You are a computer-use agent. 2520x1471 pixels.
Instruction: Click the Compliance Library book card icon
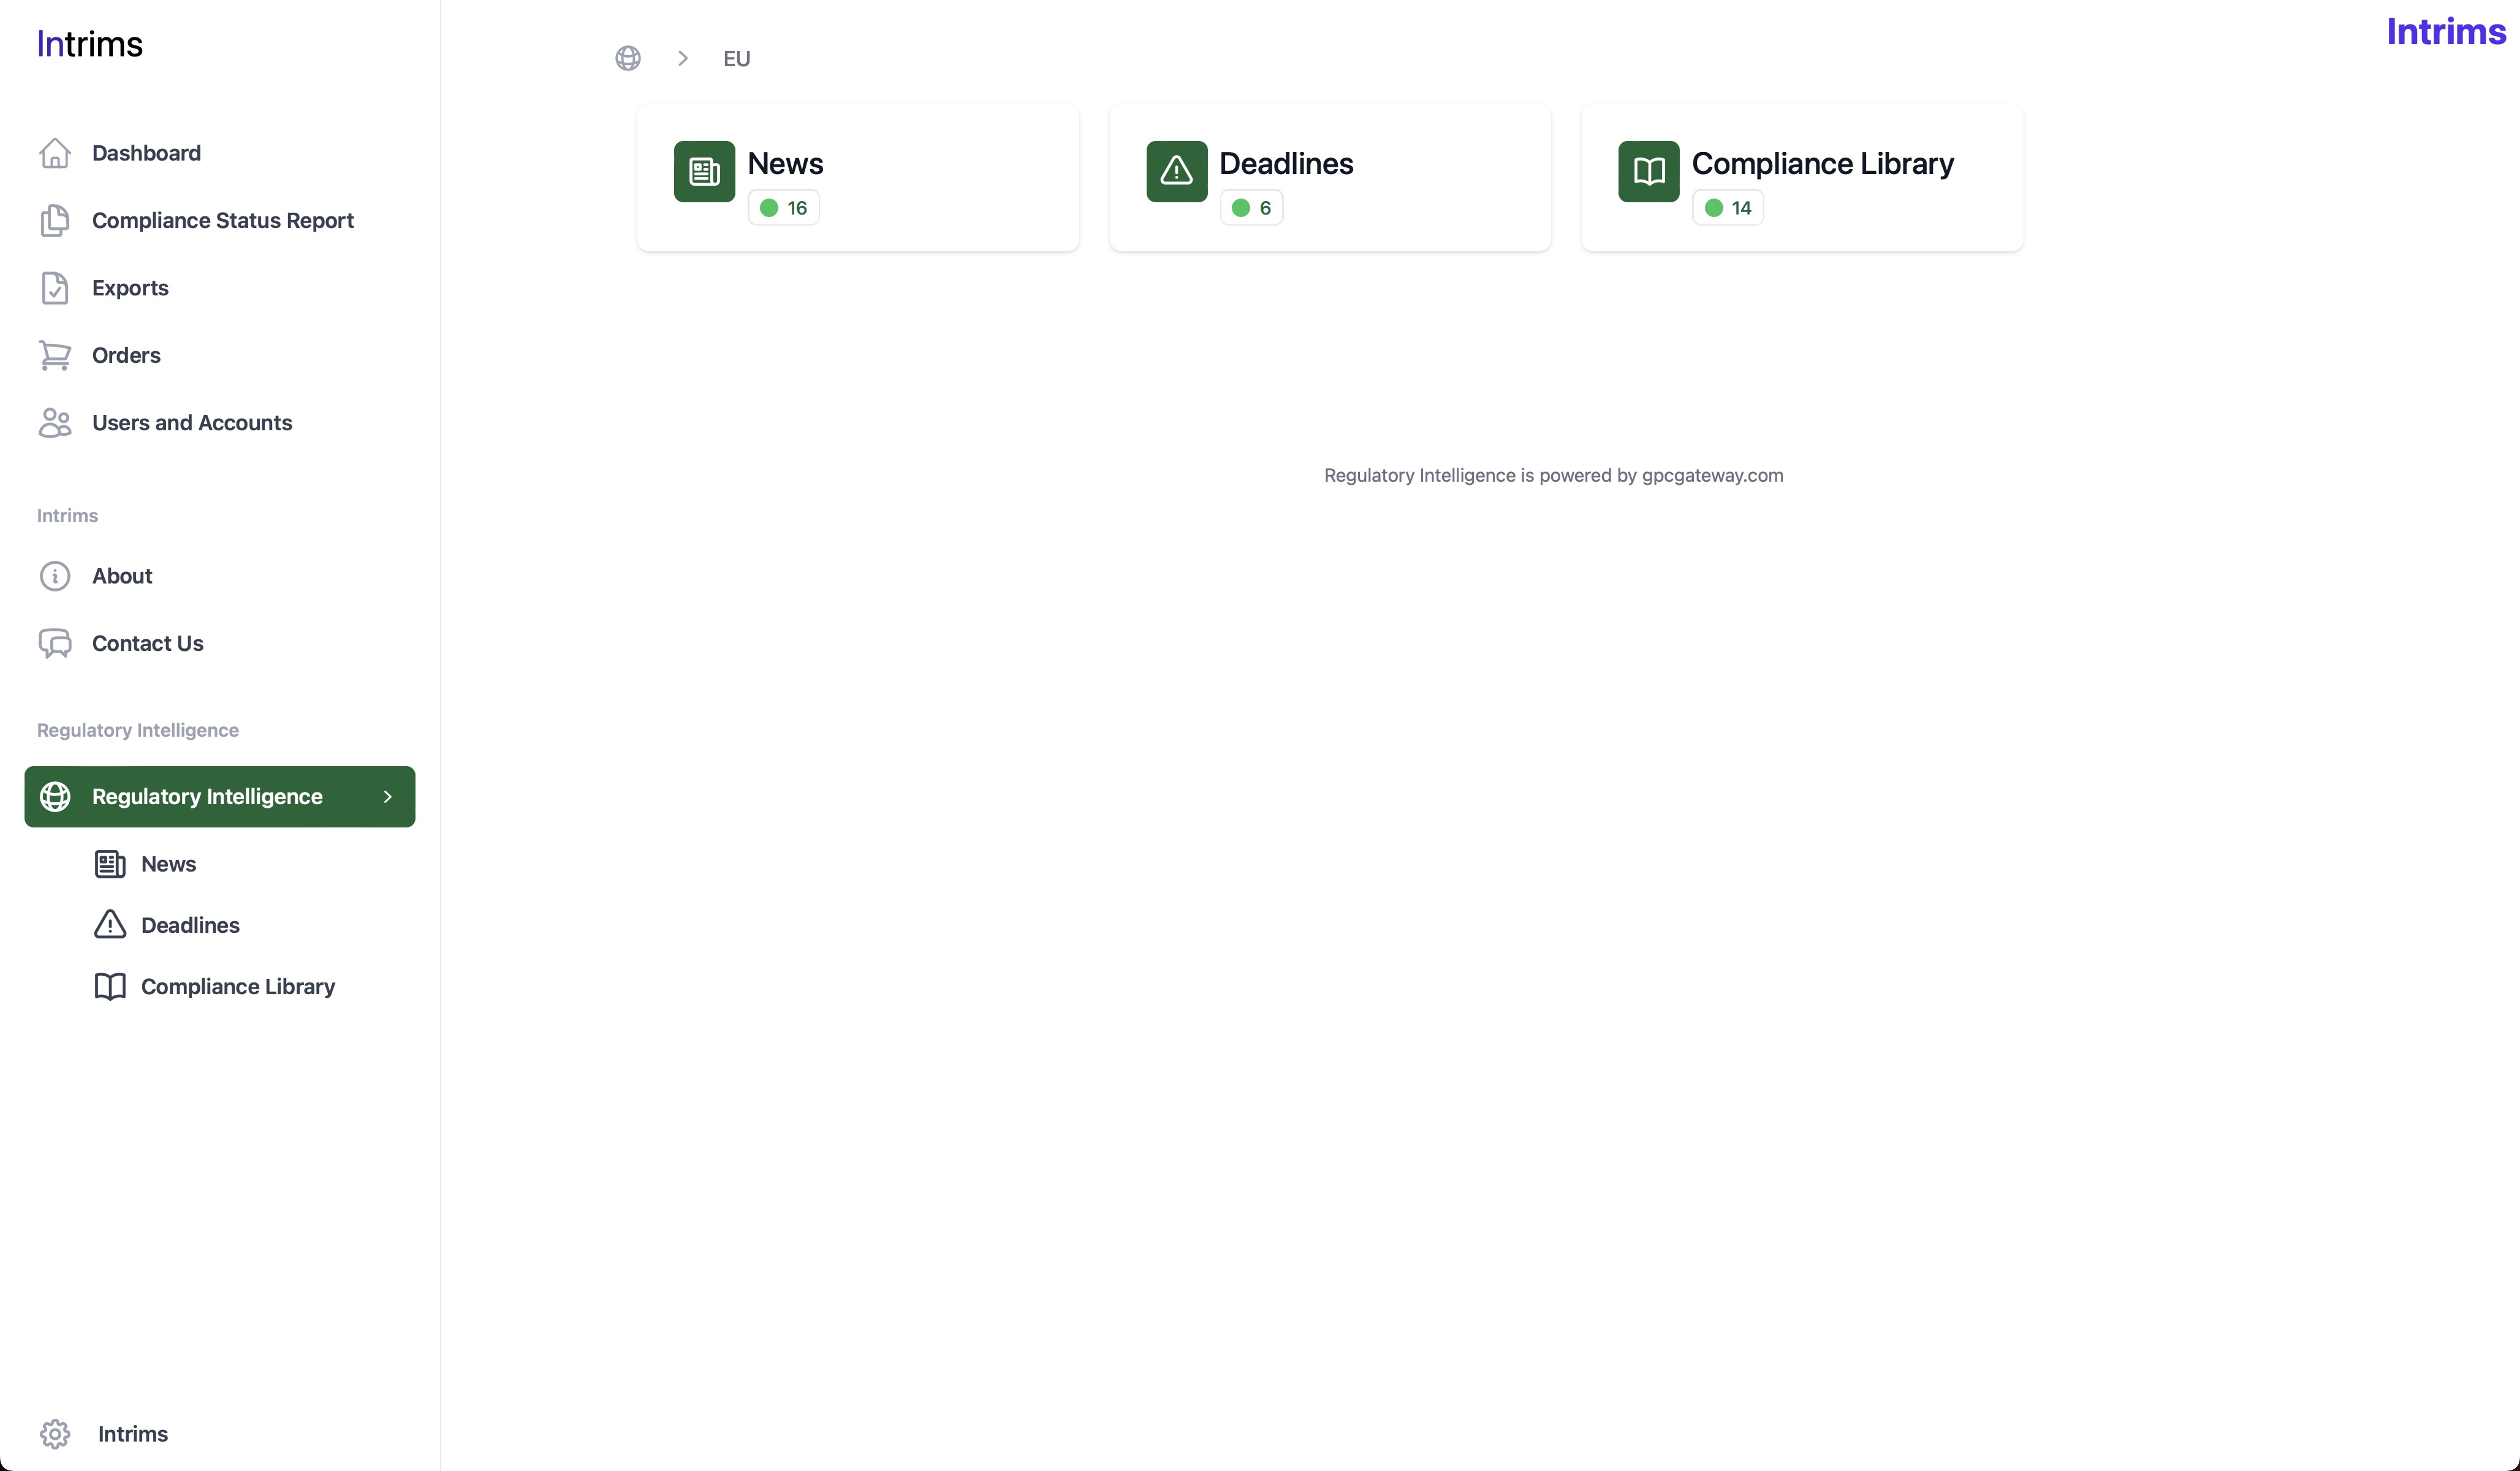tap(1648, 172)
